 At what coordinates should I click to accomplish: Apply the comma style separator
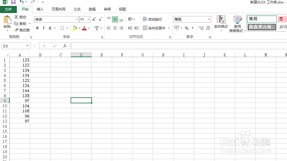(x=193, y=28)
